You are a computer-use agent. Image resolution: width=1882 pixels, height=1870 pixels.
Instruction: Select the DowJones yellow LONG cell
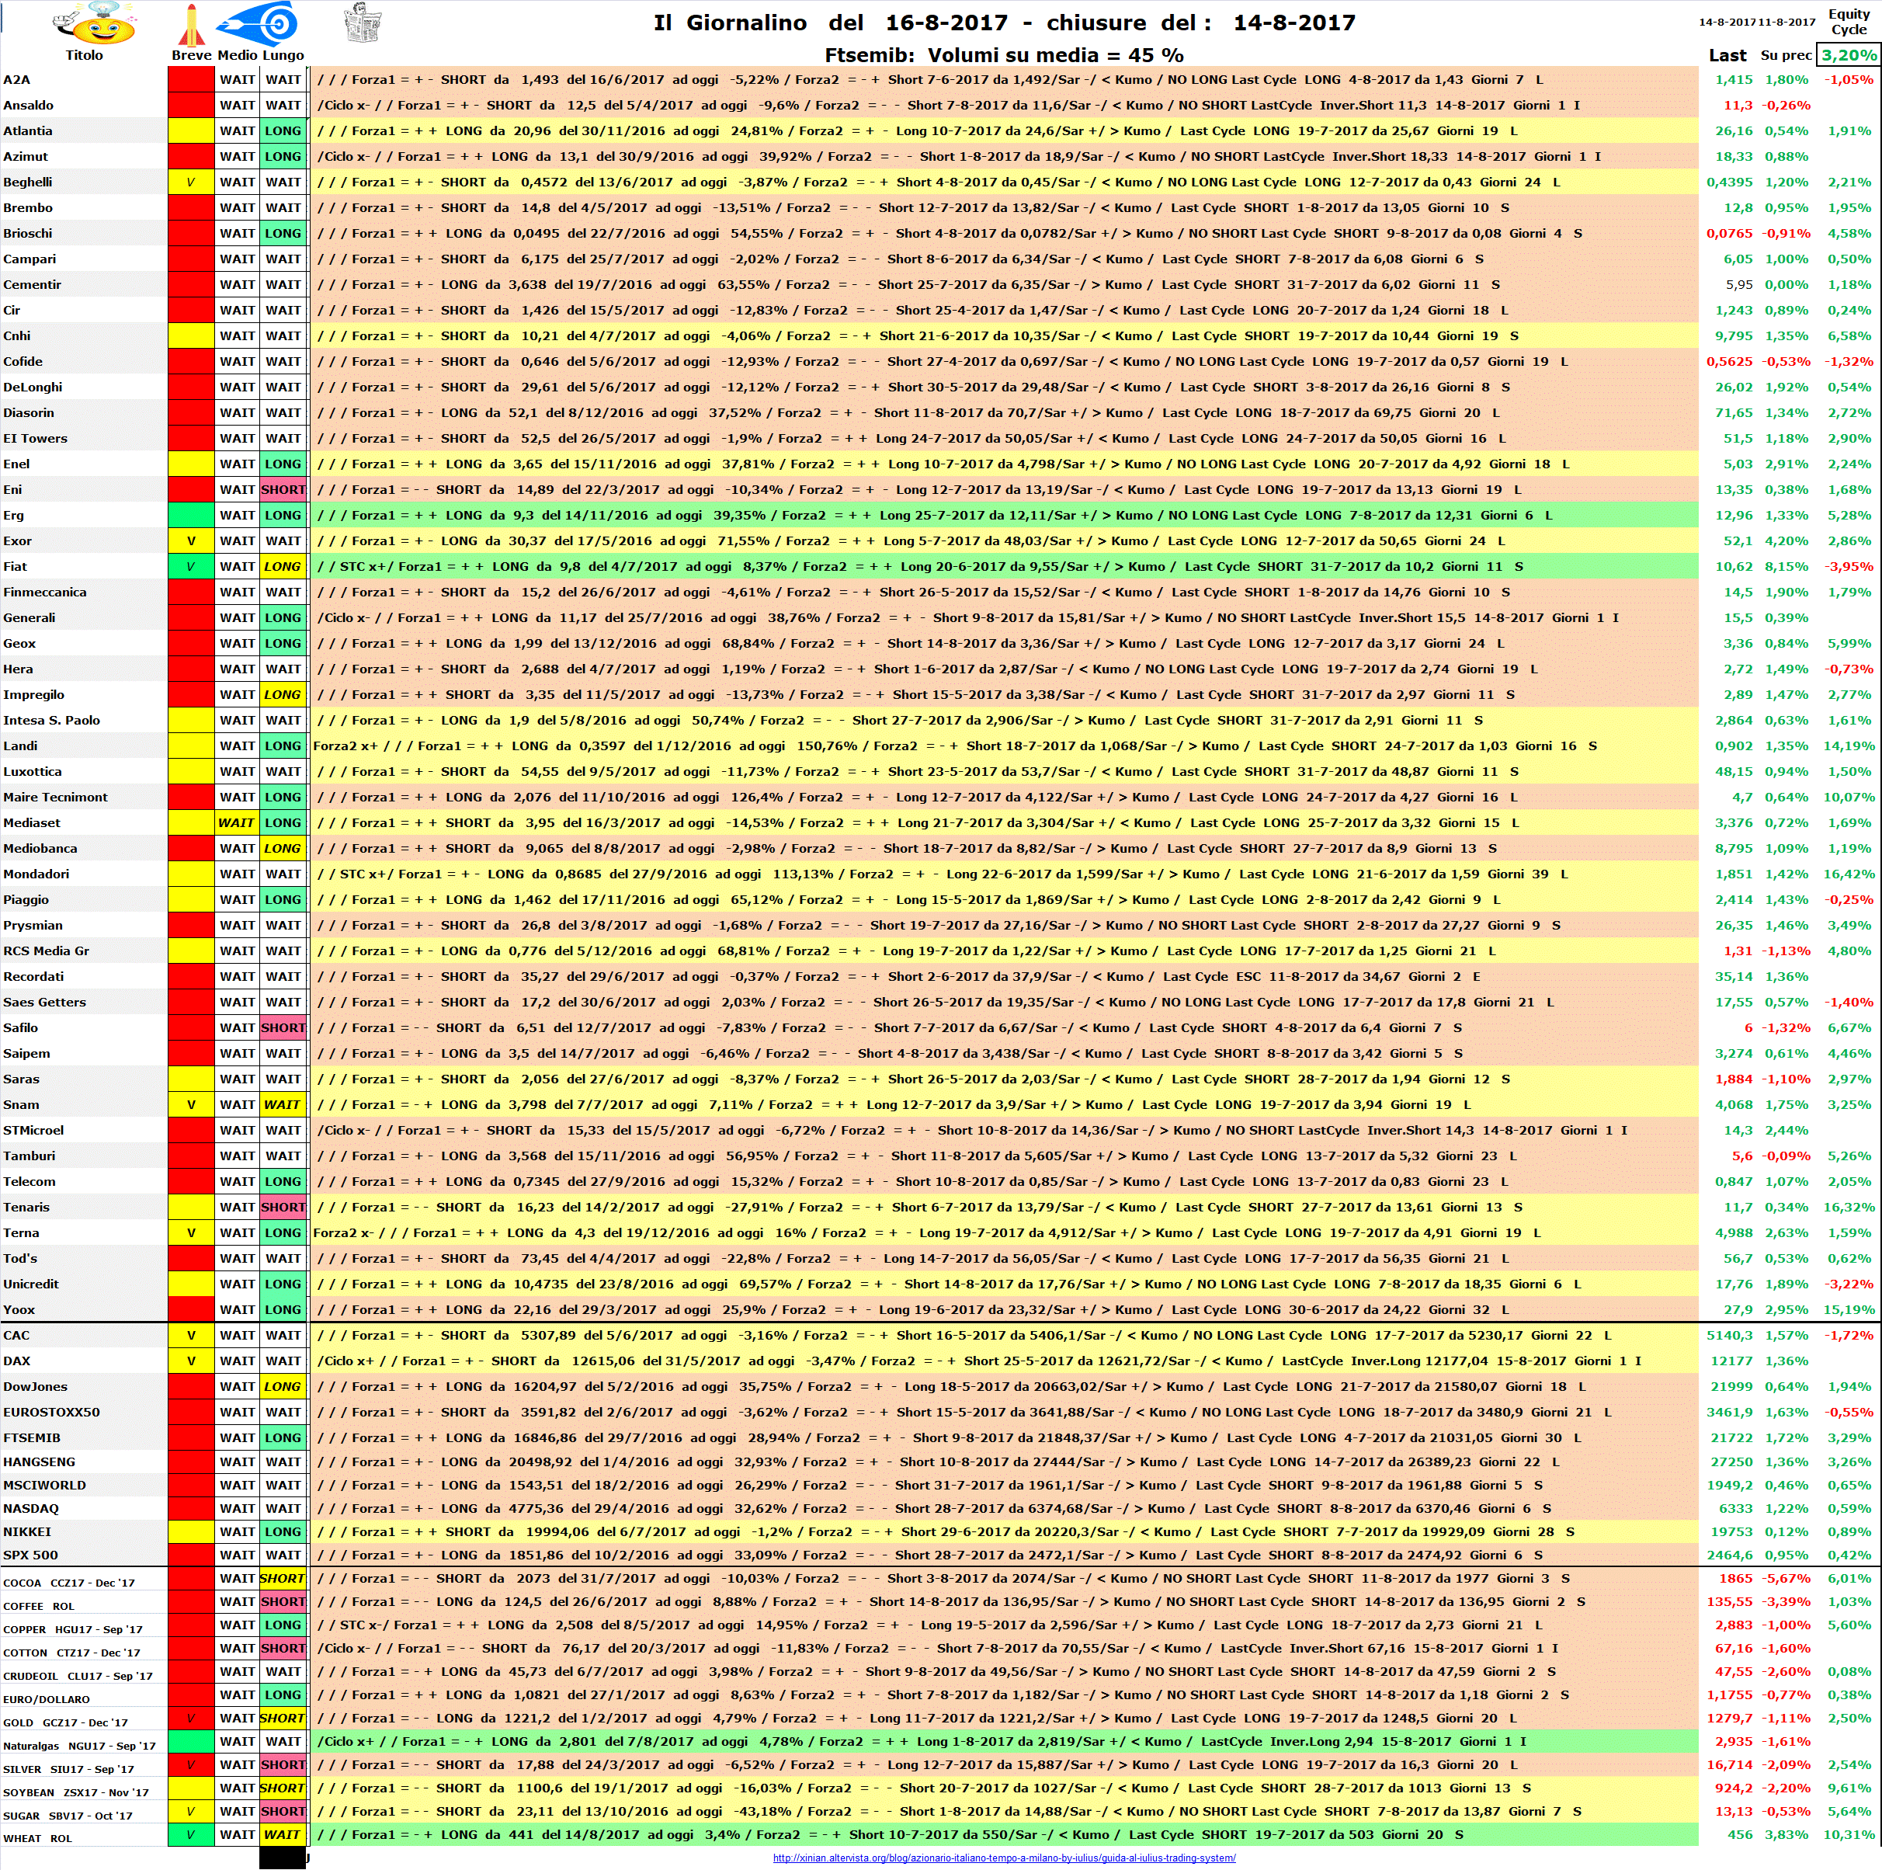coord(283,1387)
